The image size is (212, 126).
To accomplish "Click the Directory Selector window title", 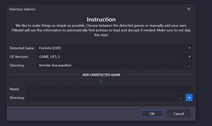I will click(x=23, y=9).
